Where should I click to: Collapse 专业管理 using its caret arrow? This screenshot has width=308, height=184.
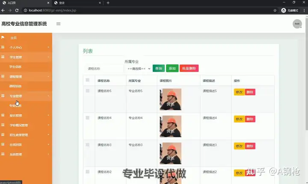click(48, 96)
